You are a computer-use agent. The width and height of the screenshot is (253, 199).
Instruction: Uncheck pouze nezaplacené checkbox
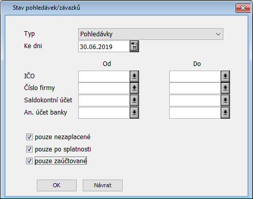point(29,137)
